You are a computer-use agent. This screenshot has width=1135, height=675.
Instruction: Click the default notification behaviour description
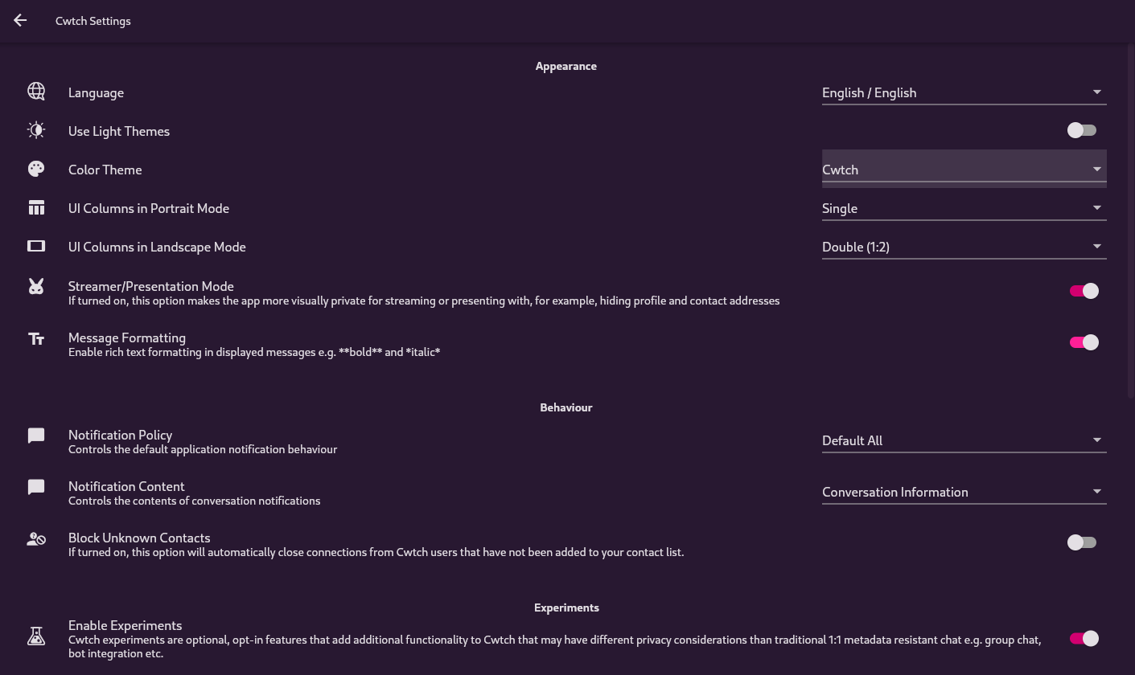coord(203,449)
